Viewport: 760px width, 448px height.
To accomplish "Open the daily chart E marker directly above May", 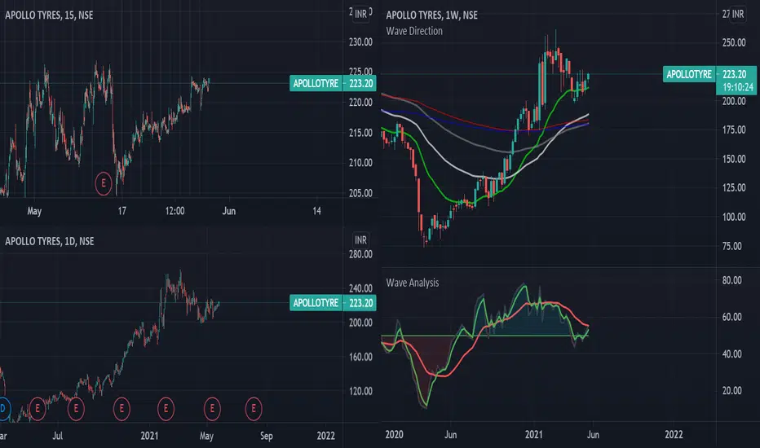I will tap(212, 409).
